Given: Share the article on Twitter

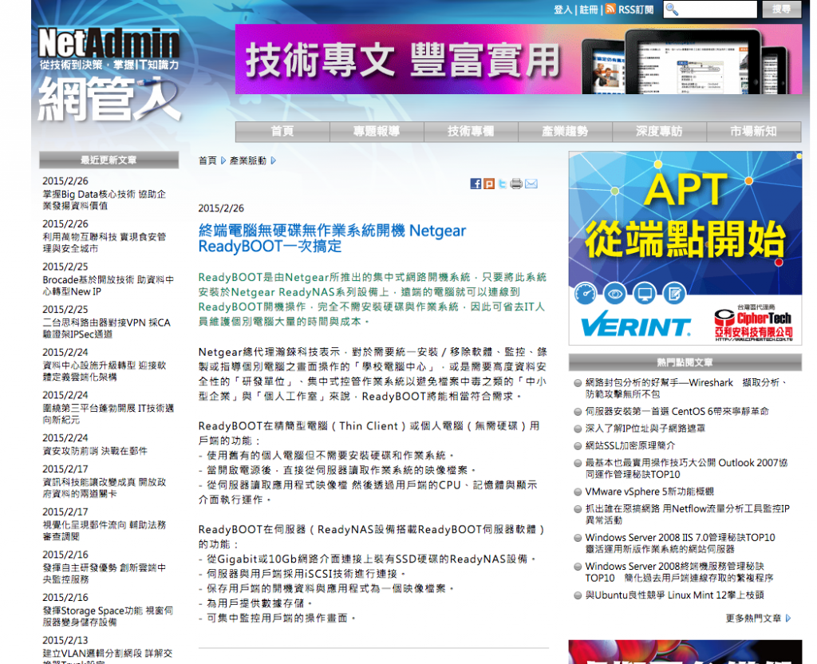Looking at the screenshot, I should [x=503, y=184].
